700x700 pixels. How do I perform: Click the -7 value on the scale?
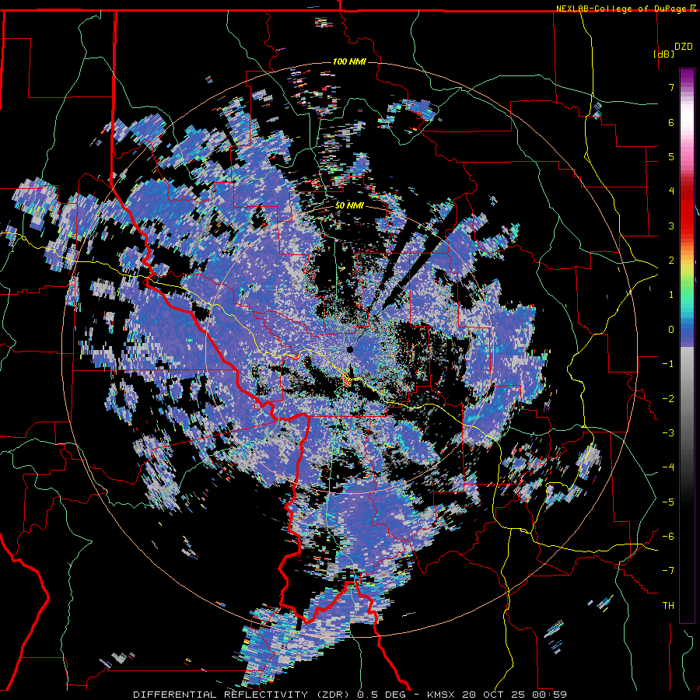pos(668,571)
